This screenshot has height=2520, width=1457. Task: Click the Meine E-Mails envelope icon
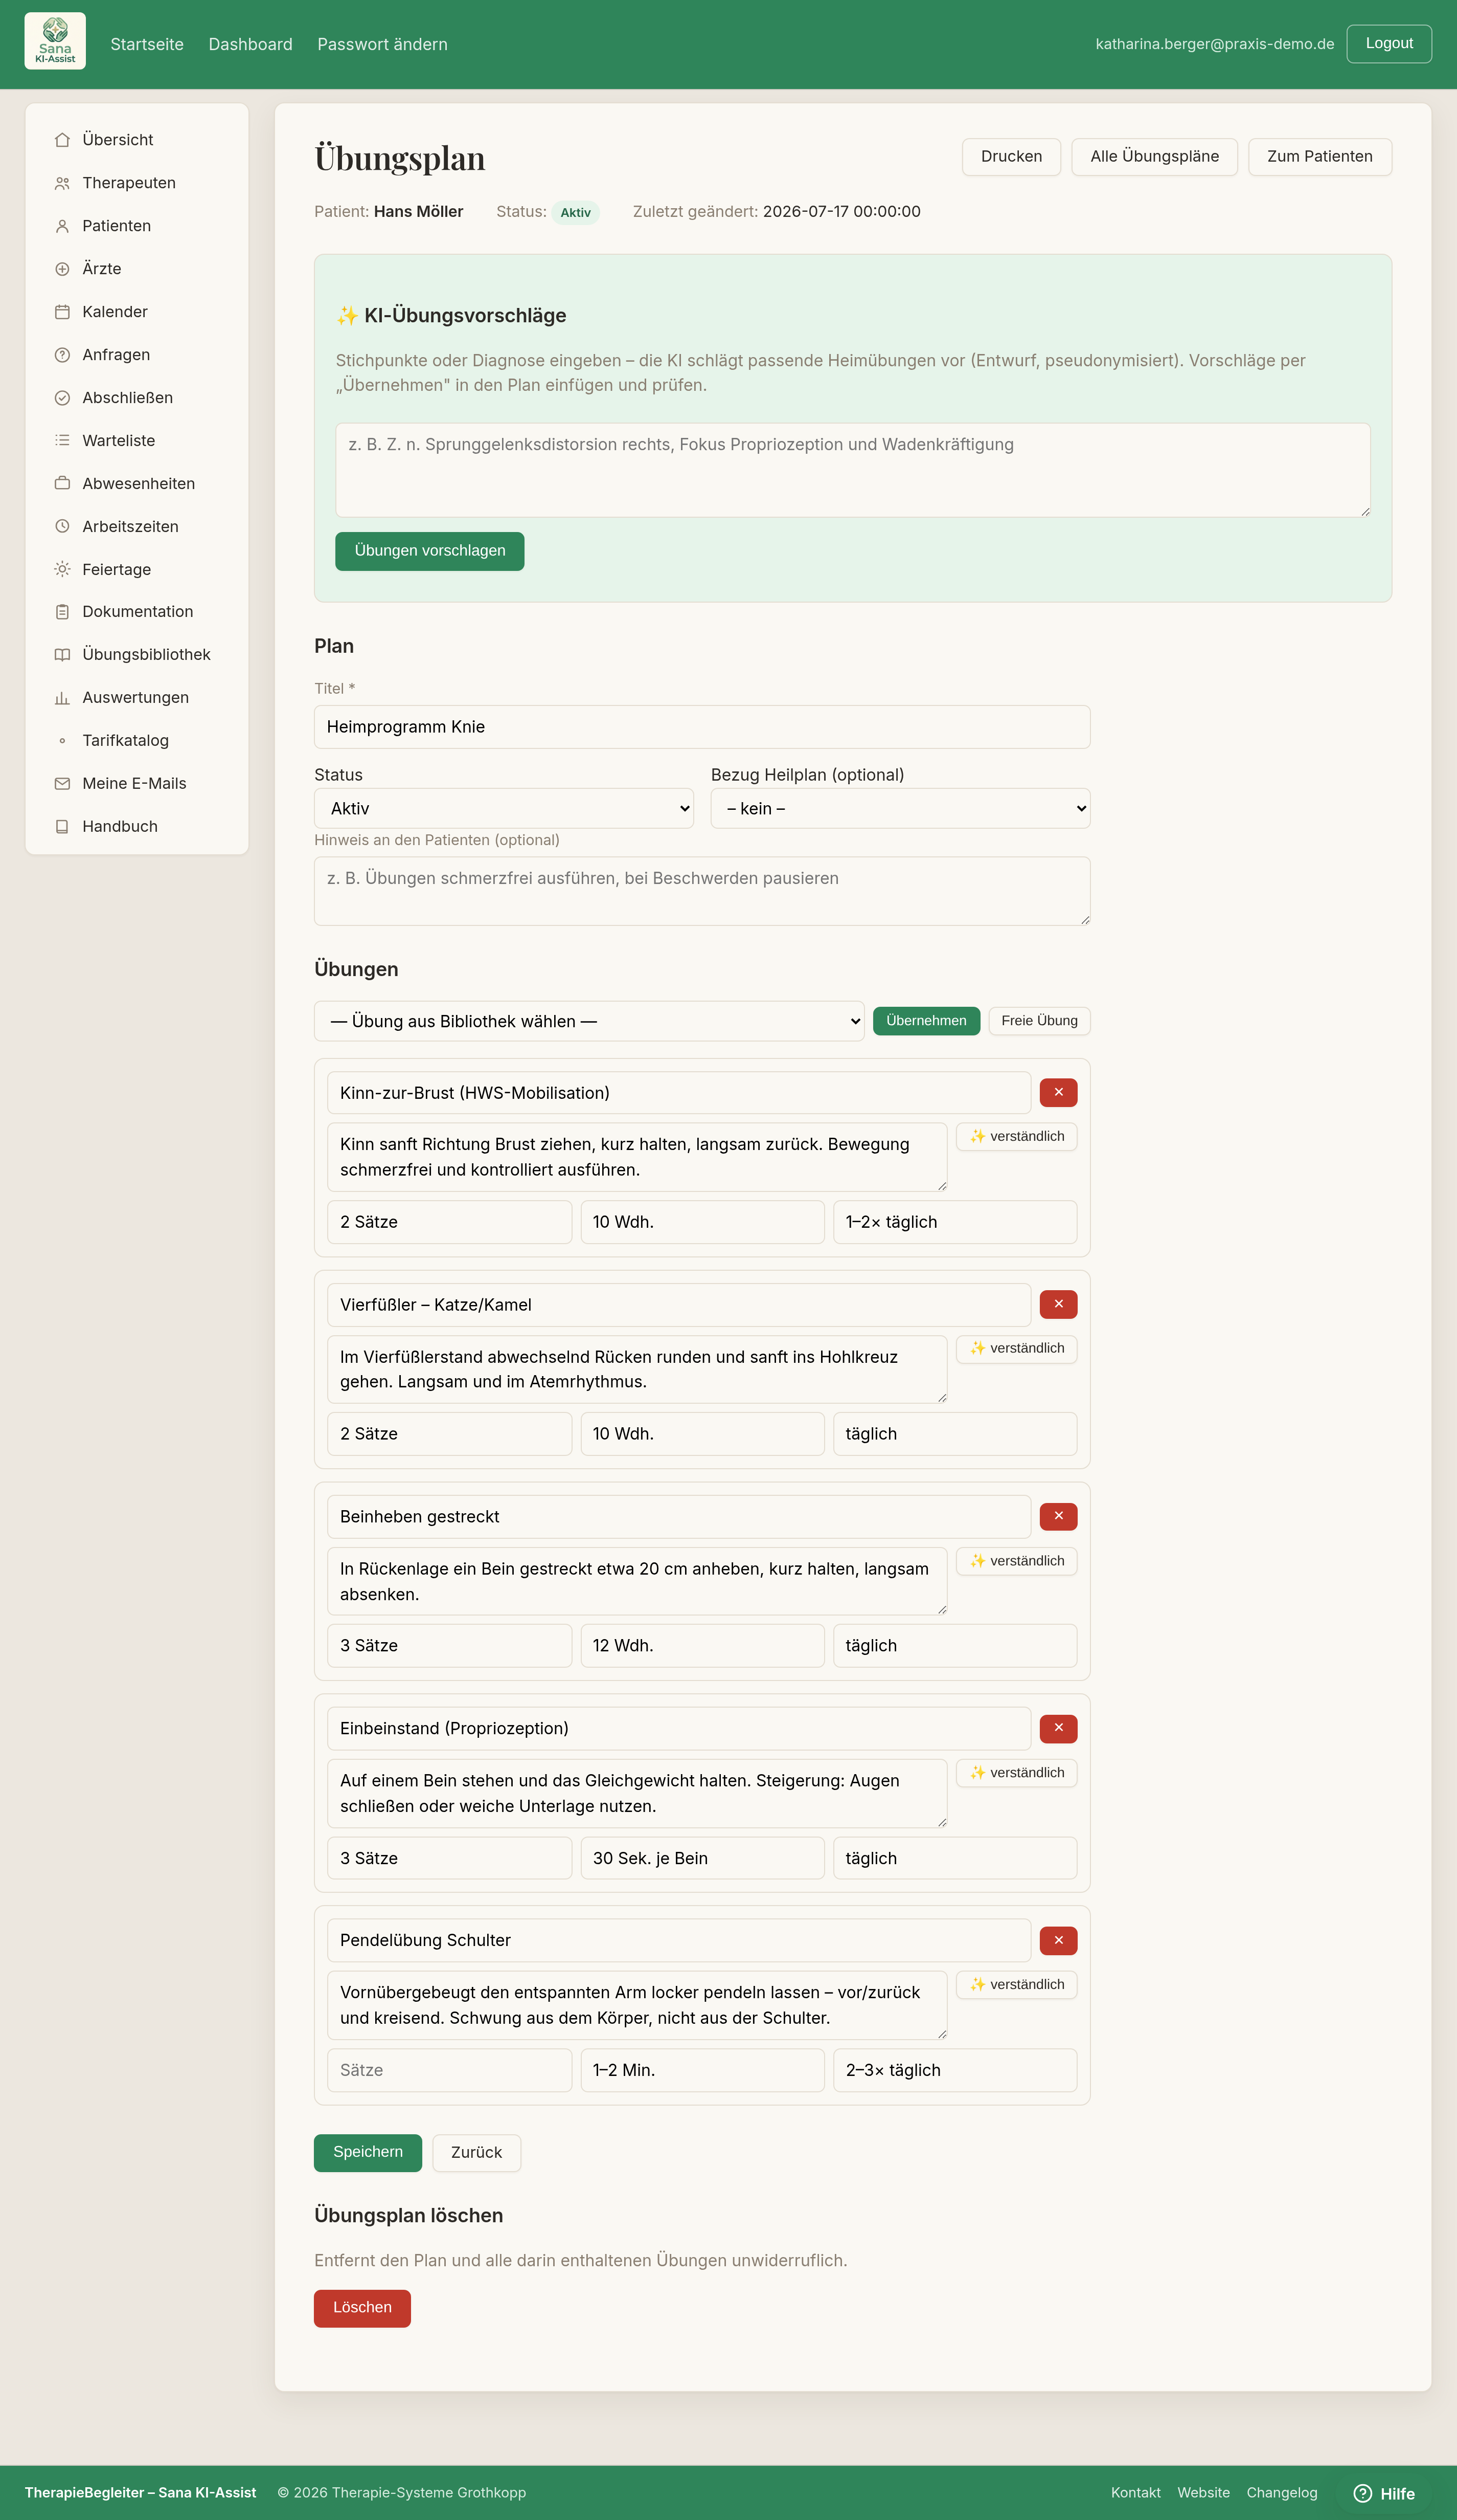[x=62, y=784]
